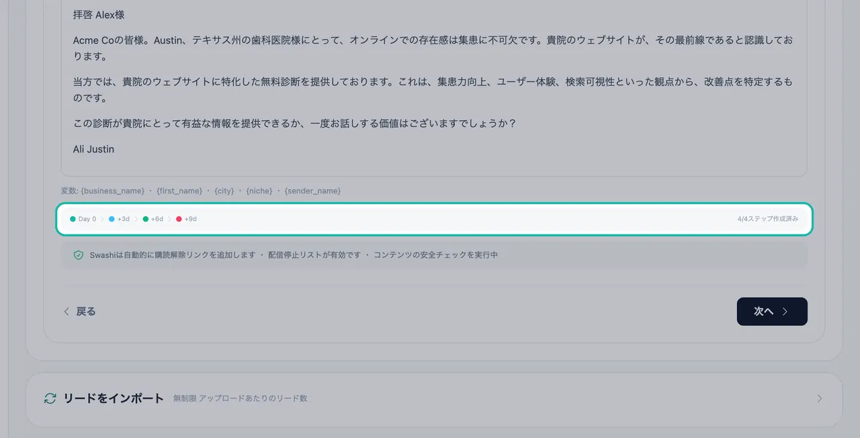This screenshot has width=860, height=438.
Task: Click the {niche} variable
Action: click(259, 191)
